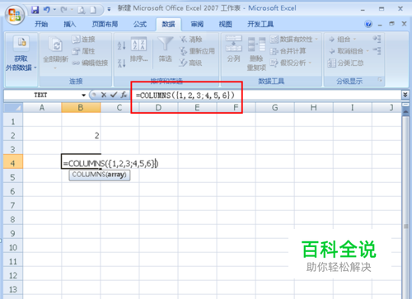412x299 pixels.
Task: Click the 属性 properties button
Action: tap(84, 51)
